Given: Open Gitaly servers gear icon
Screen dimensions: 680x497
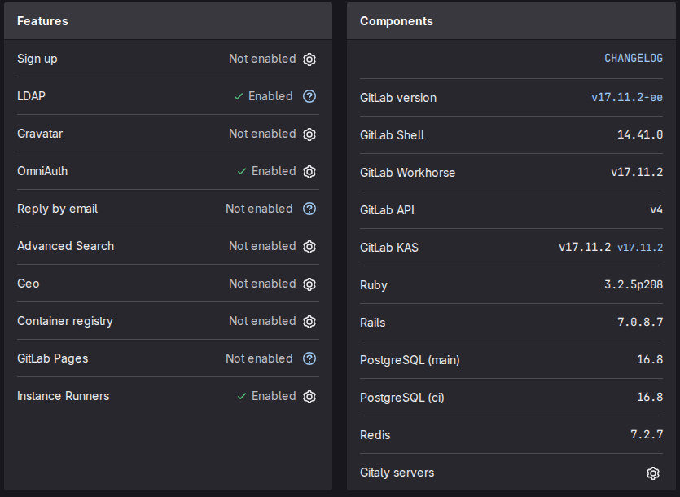Looking at the screenshot, I should coord(652,473).
